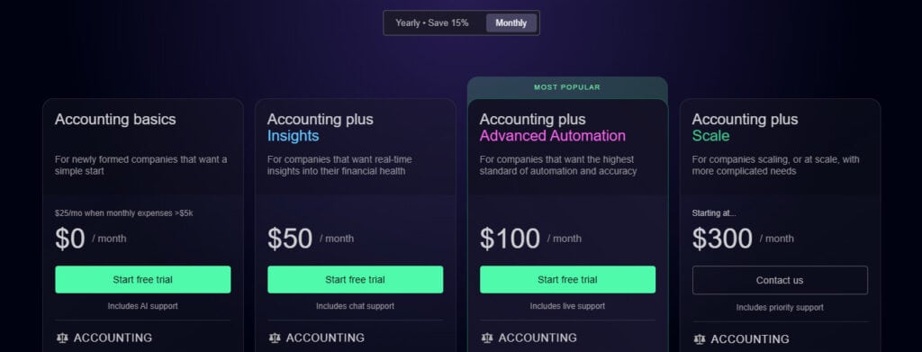Click the Most Popular badge
Screen dimensions: 922x352
(567, 87)
